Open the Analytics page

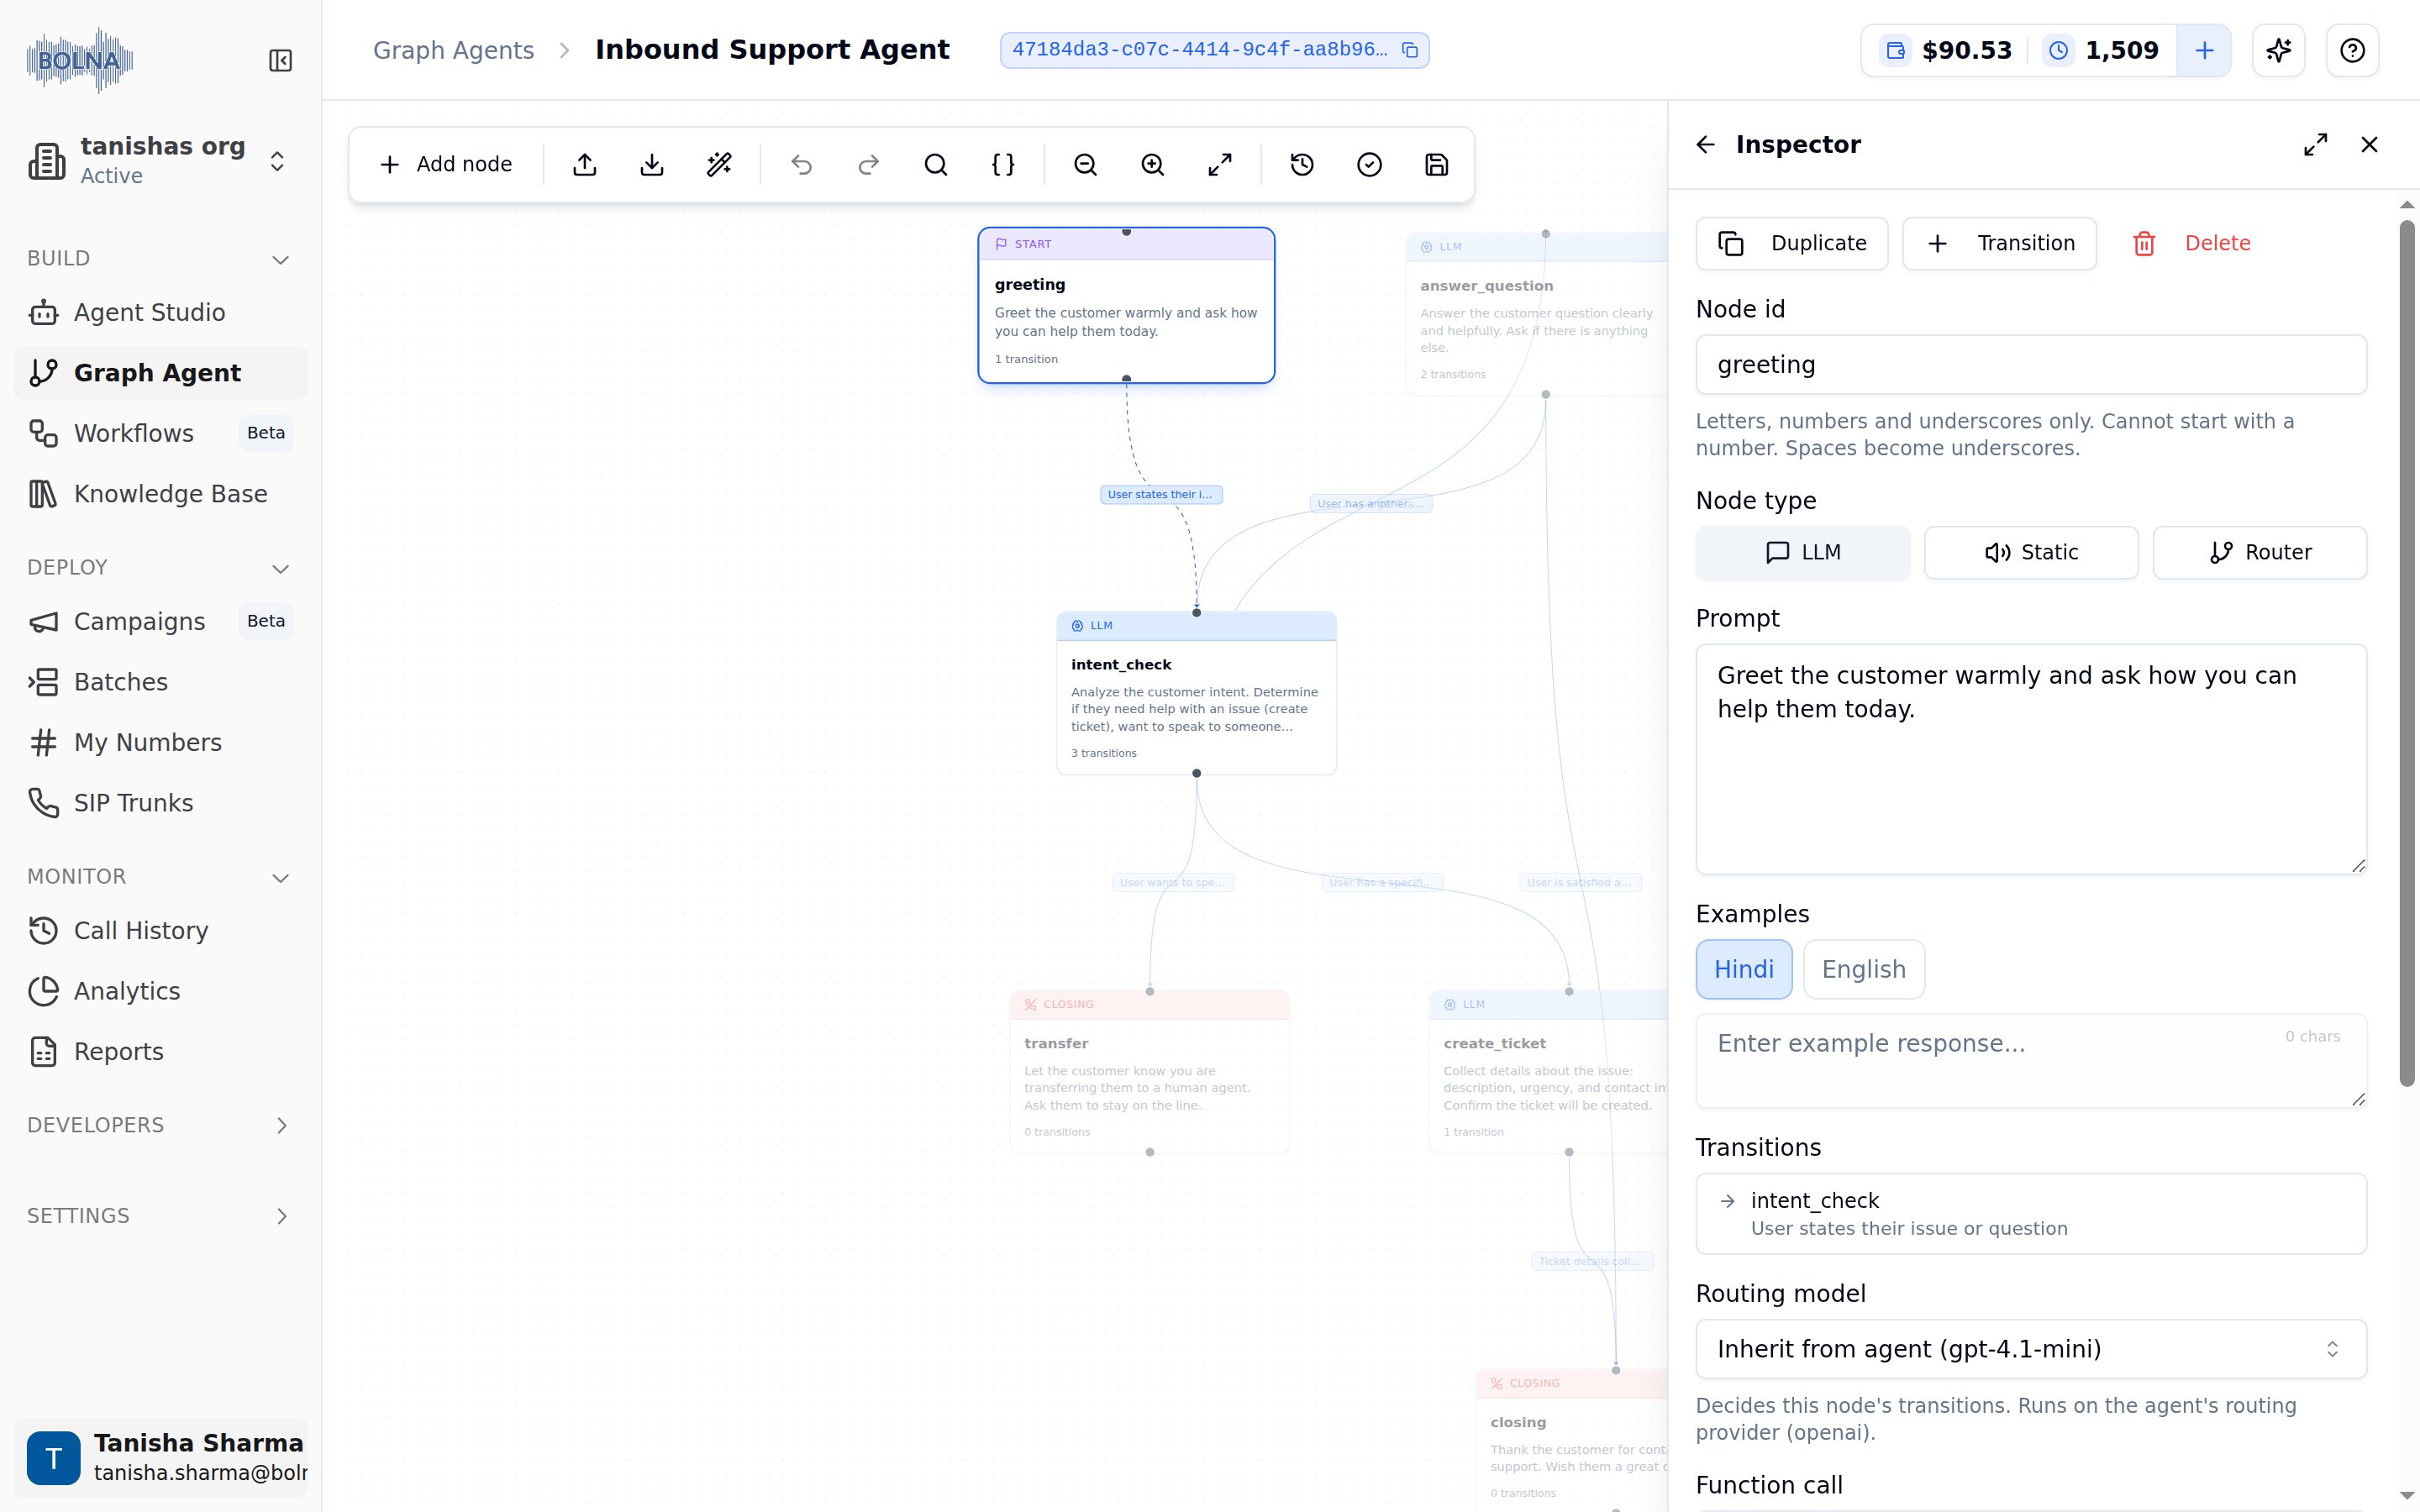coord(160,991)
